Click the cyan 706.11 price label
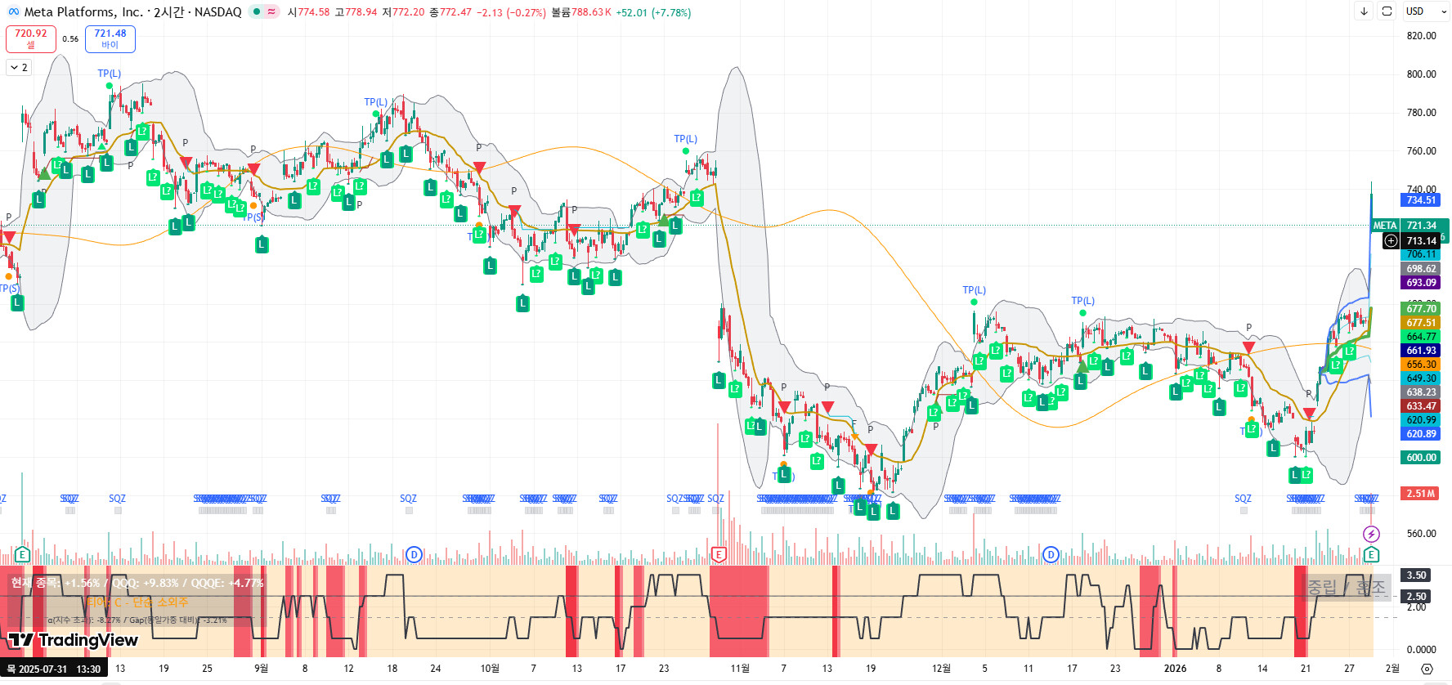This screenshot has height=685, width=1452. pos(1421,255)
